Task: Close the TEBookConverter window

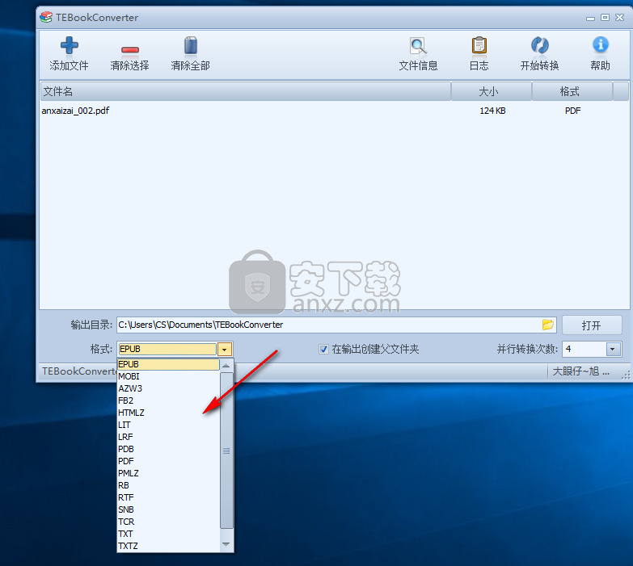Action: pyautogui.click(x=620, y=17)
